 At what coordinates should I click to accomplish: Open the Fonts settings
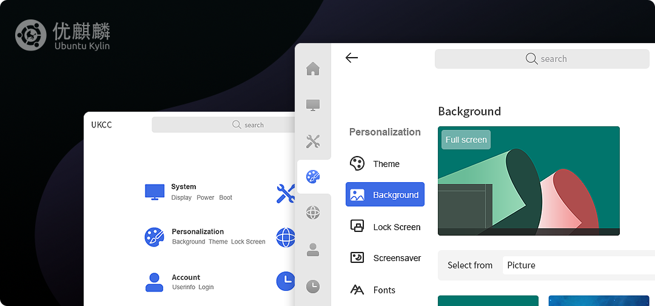pyautogui.click(x=384, y=290)
